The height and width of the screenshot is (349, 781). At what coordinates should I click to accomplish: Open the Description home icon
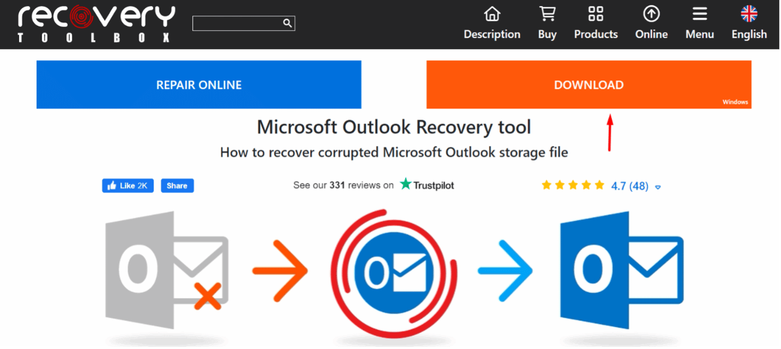tap(492, 14)
